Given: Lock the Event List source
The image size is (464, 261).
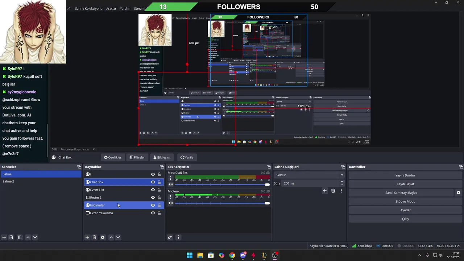Looking at the screenshot, I should [159, 190].
